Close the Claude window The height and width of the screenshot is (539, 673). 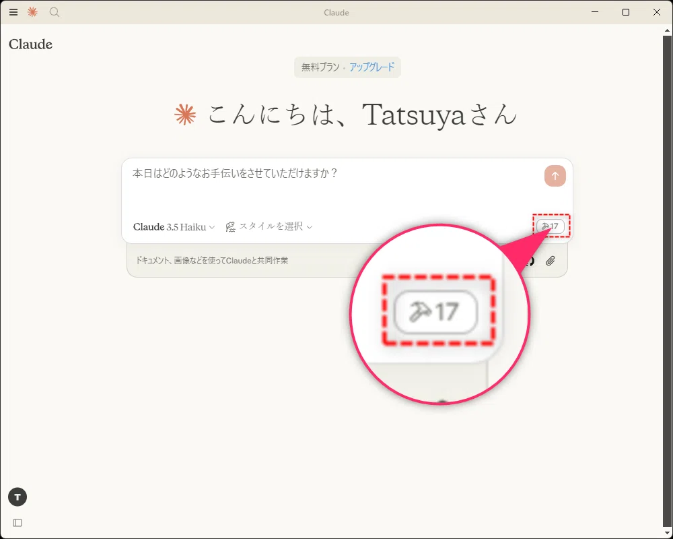tap(657, 12)
